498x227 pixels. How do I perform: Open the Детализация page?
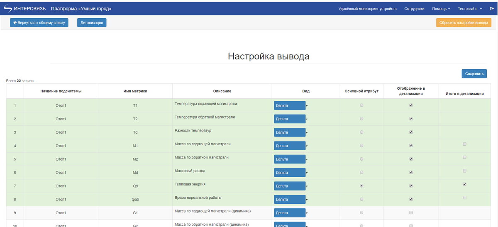[x=92, y=23]
